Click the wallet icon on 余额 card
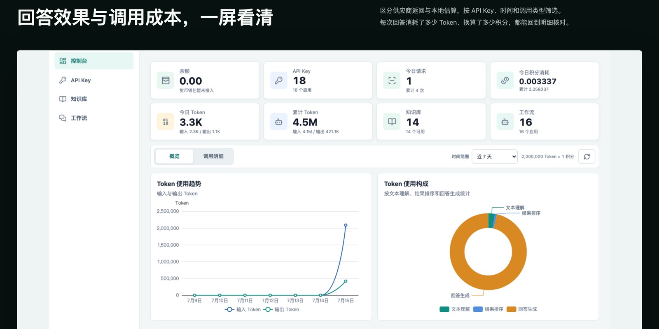The image size is (659, 329). (x=166, y=81)
